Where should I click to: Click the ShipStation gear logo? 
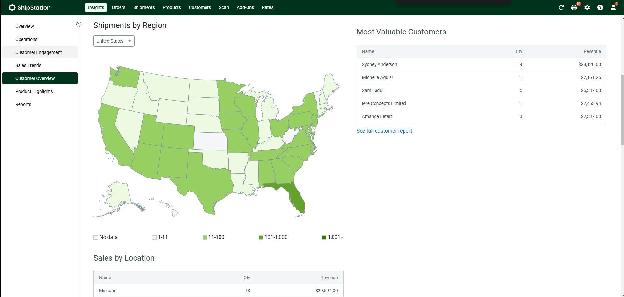(12, 7)
